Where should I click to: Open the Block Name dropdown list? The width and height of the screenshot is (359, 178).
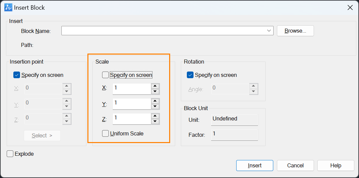point(269,31)
